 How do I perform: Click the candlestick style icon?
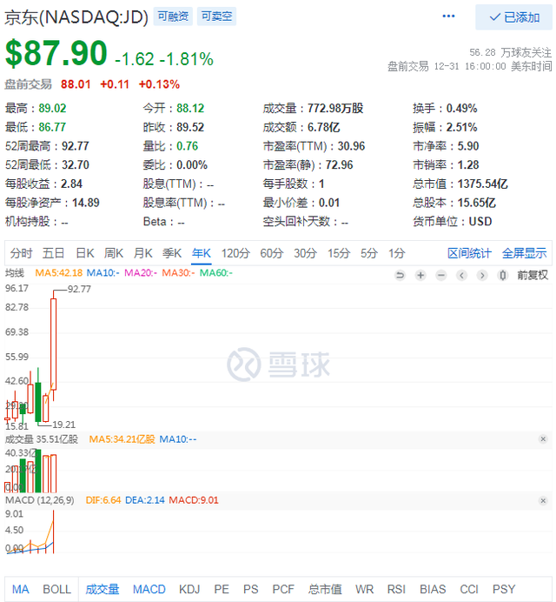(x=501, y=275)
